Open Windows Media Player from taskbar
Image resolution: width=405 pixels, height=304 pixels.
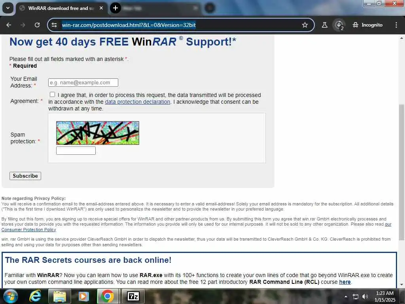83,296
